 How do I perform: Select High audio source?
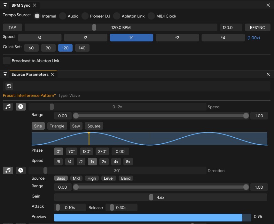point(92,178)
